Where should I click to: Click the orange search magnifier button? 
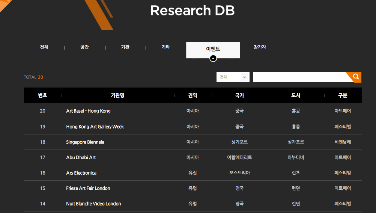tap(355, 77)
